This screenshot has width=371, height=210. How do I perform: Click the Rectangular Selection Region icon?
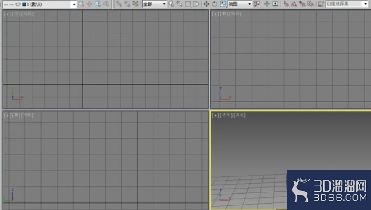(188, 4)
